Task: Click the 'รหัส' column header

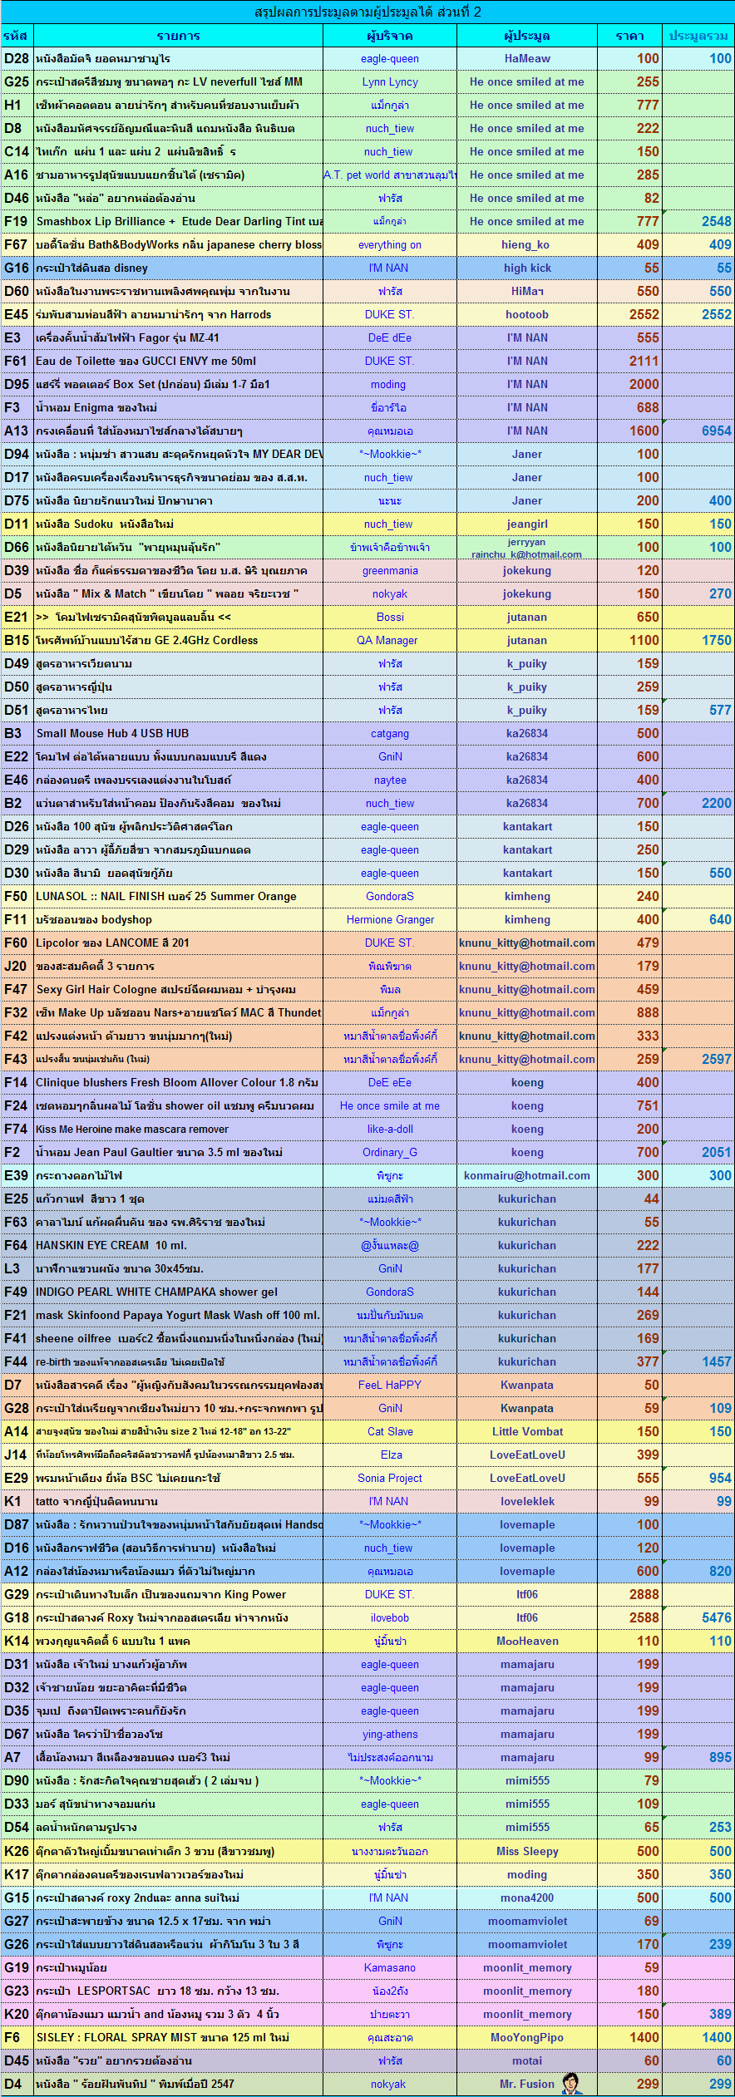Action: pyautogui.click(x=16, y=36)
